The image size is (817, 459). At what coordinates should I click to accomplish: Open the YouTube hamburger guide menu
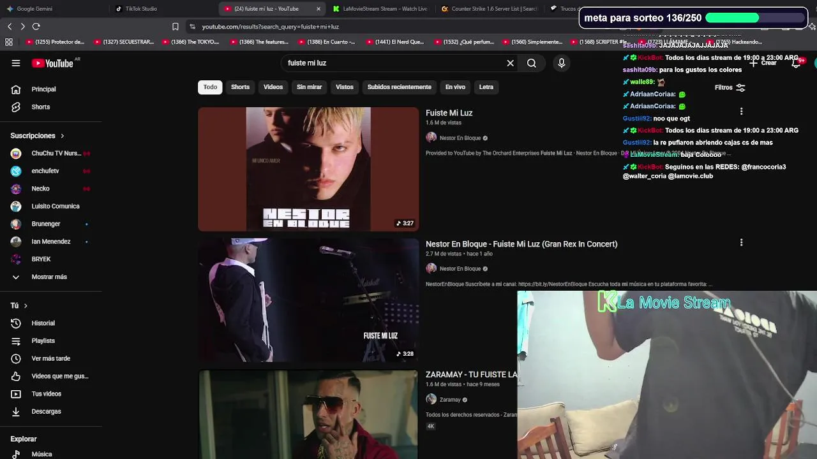point(16,63)
